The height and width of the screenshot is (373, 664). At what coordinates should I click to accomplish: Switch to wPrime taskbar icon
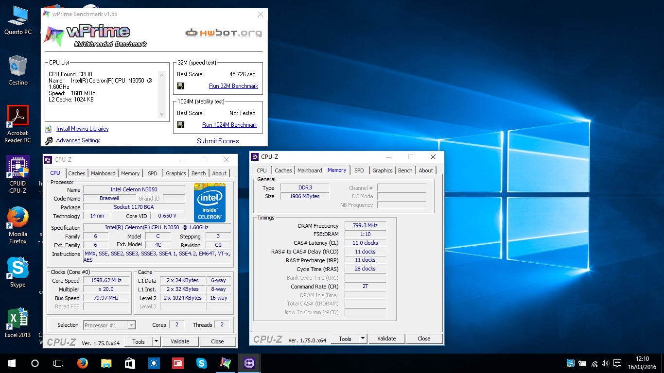225,363
